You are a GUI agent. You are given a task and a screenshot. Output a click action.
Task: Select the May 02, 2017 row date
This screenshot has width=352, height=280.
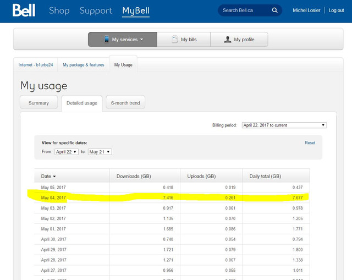coord(53,218)
